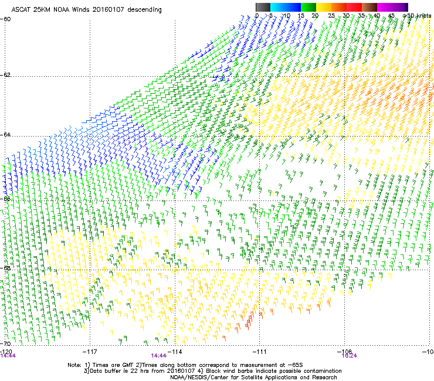The width and height of the screenshot is (434, 381).
Task: Click the '25' label under the color scale
Action: pyautogui.click(x=331, y=15)
